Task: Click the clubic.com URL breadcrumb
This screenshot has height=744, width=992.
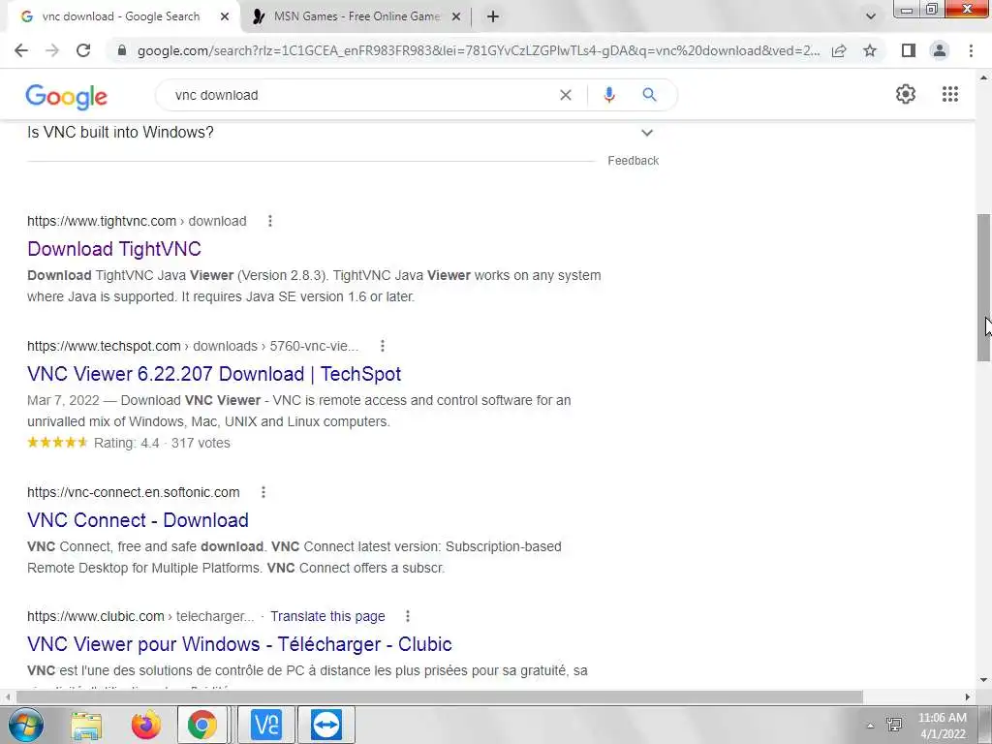Action: point(140,616)
